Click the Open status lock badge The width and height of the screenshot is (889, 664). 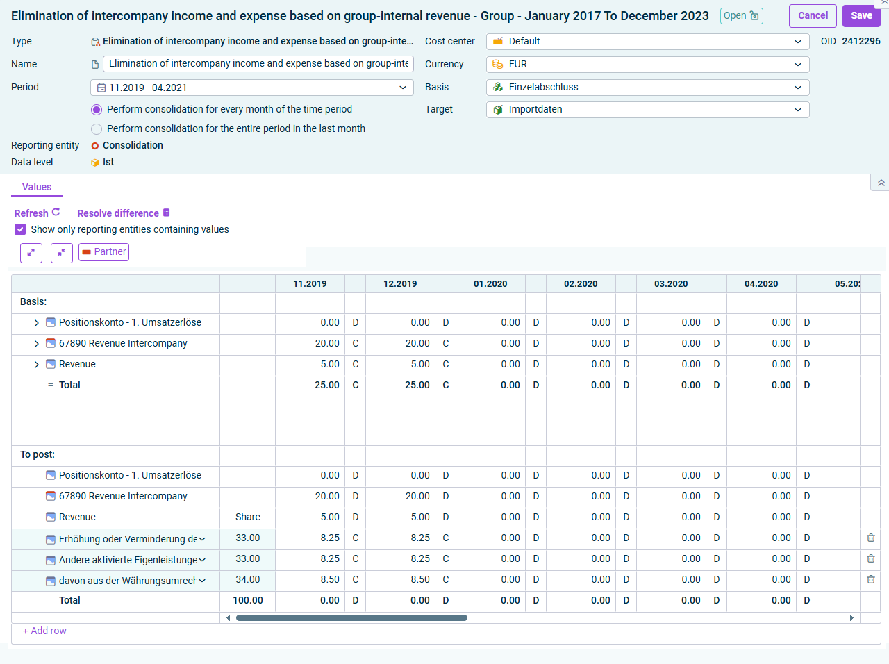[741, 16]
